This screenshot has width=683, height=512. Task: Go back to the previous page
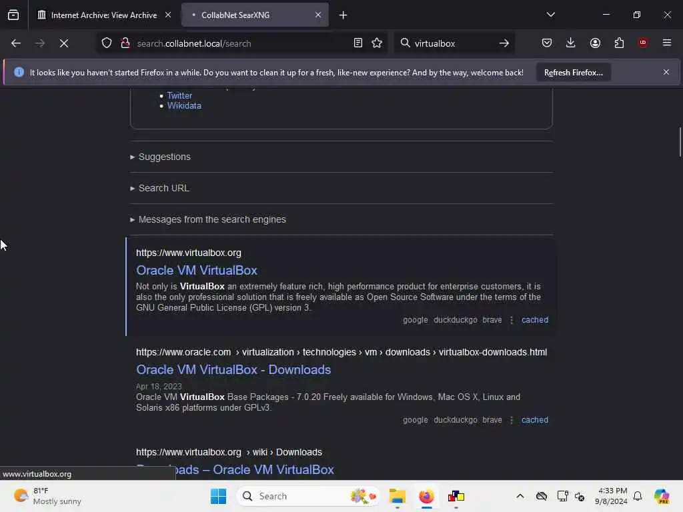click(x=16, y=43)
